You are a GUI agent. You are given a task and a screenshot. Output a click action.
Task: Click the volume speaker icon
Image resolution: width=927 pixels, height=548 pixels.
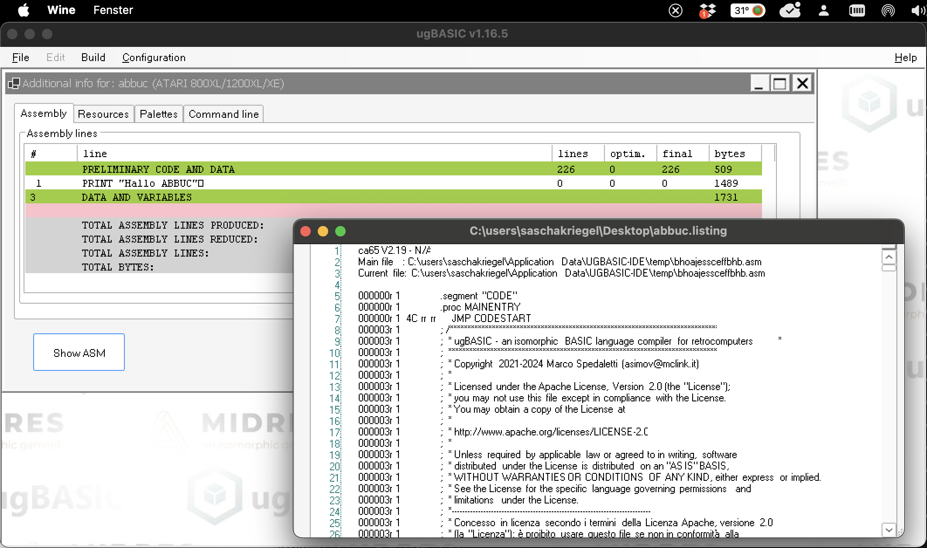917,10
